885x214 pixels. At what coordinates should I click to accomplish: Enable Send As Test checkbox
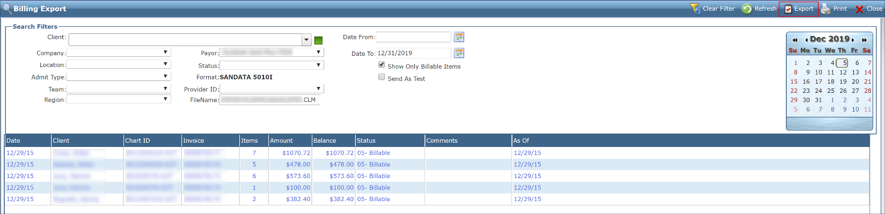tap(382, 77)
